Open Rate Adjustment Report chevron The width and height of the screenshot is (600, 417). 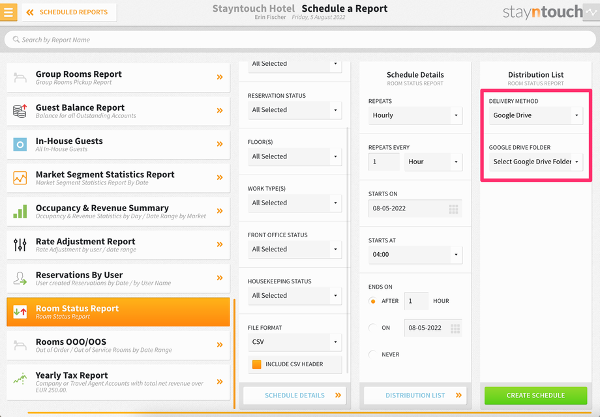(220, 244)
